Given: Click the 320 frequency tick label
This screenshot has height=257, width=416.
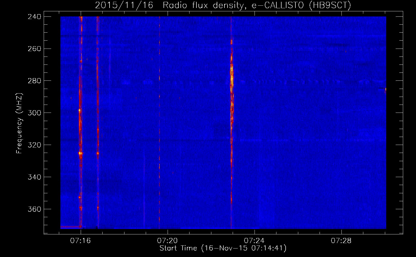Looking at the screenshot, I should 34,145.
